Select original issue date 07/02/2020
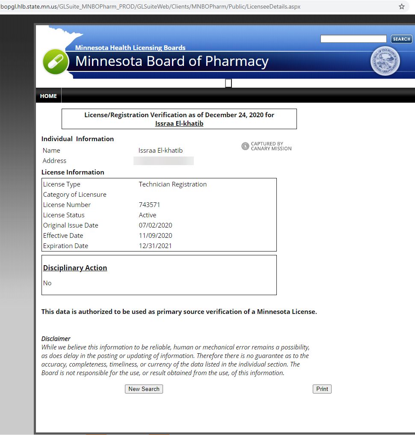415x435 pixels. point(155,225)
